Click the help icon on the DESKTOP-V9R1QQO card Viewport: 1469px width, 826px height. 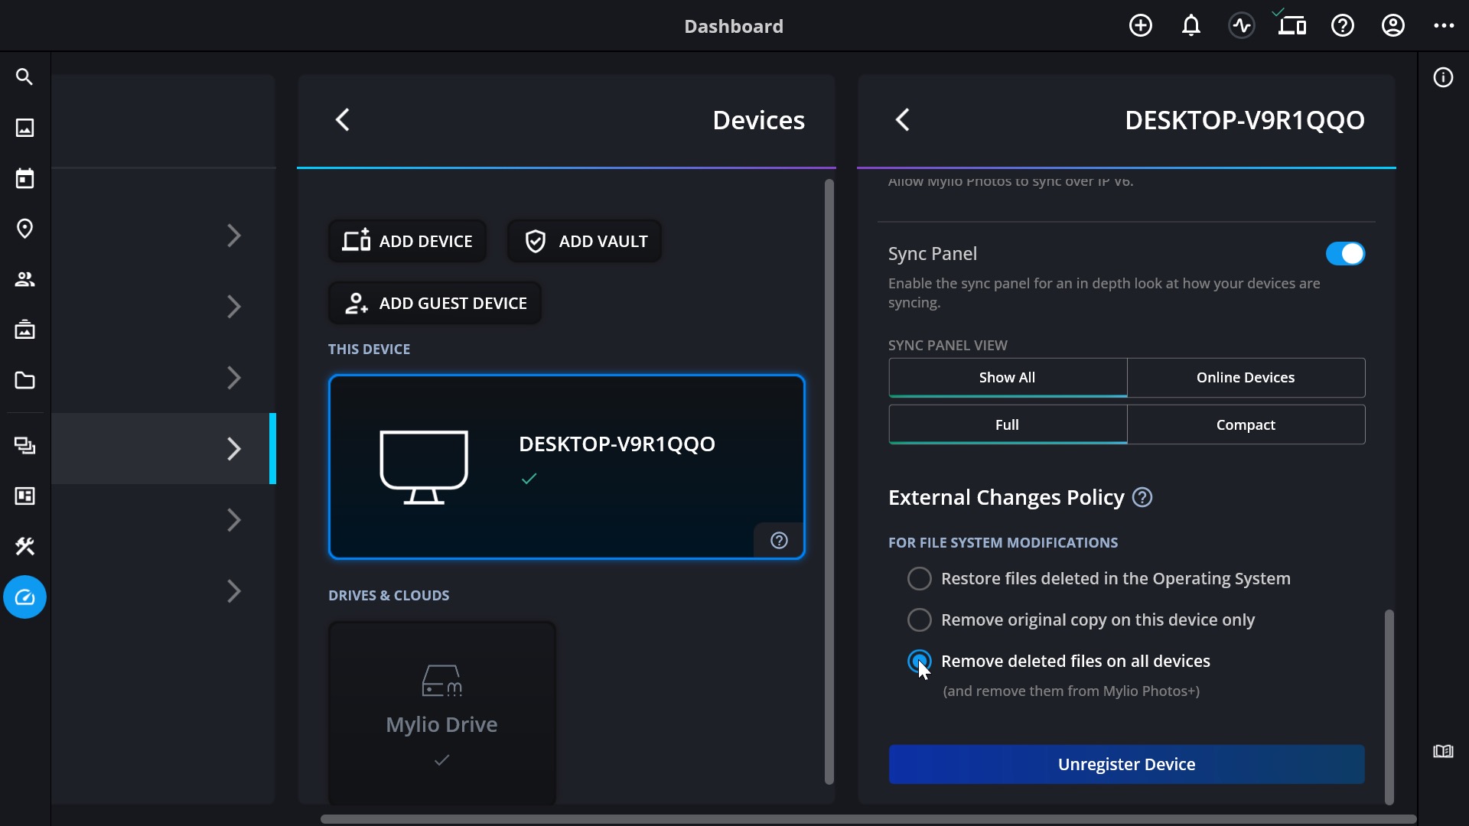click(x=779, y=541)
